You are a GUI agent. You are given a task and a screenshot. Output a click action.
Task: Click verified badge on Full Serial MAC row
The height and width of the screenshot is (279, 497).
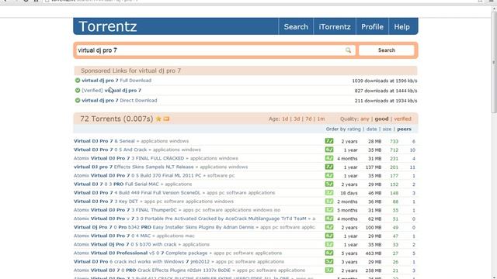pos(329,184)
